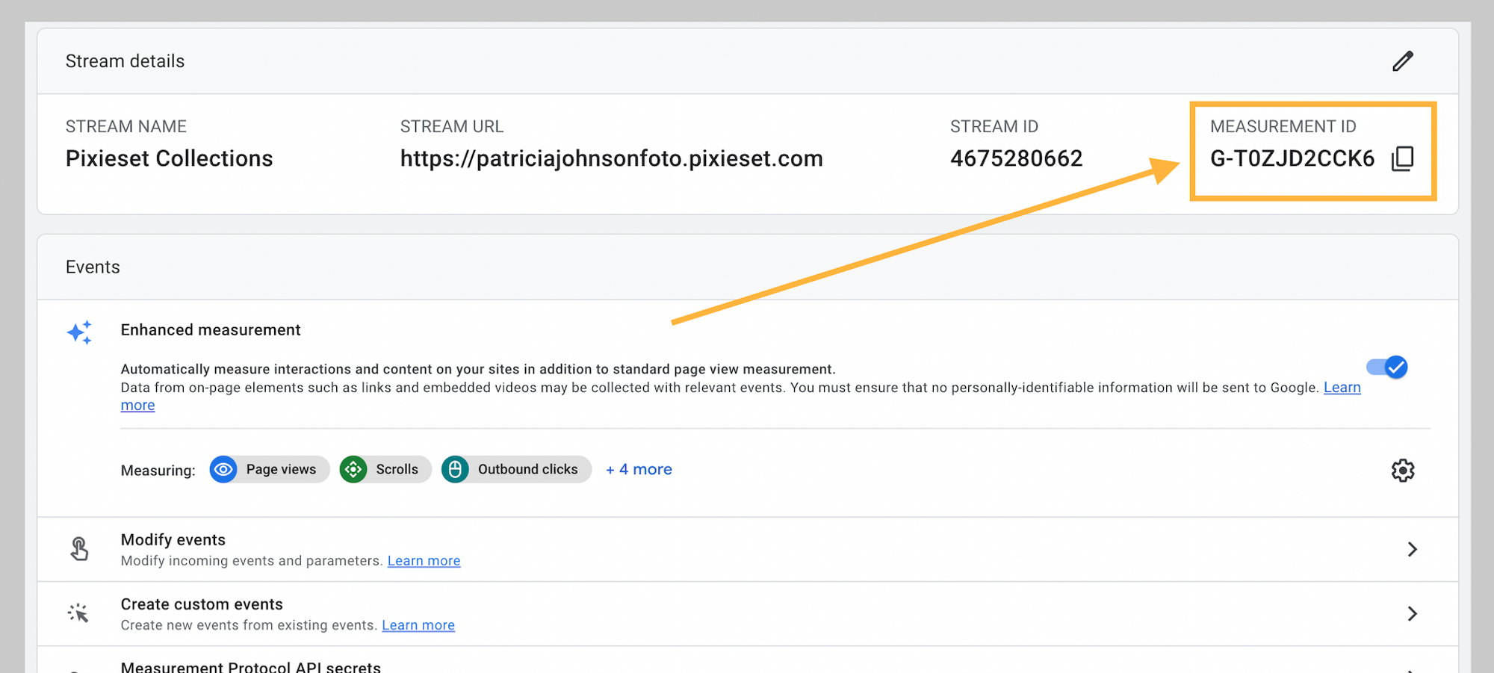Click the stream URL text
This screenshot has width=1494, height=673.
pyautogui.click(x=611, y=158)
